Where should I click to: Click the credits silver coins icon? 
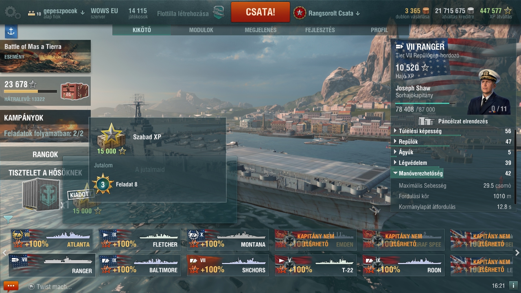(471, 11)
